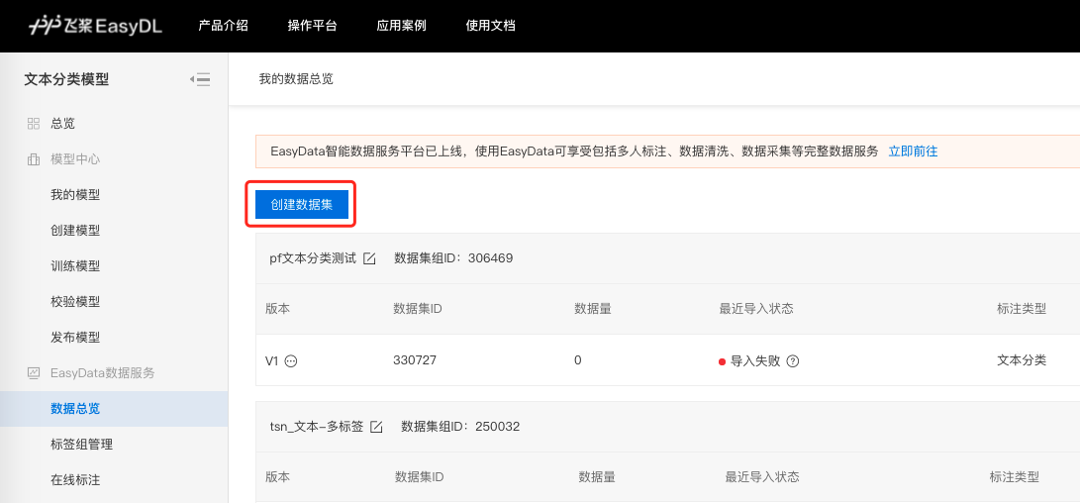The height and width of the screenshot is (503, 1080).
Task: Open the 产品介绍 menu
Action: (223, 26)
